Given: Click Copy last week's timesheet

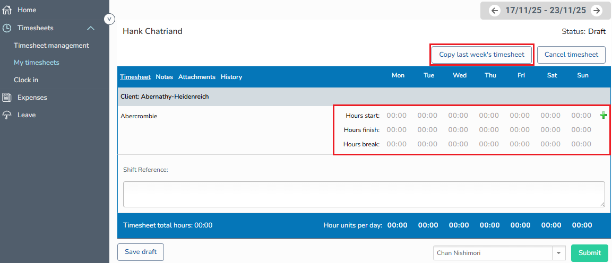Looking at the screenshot, I should [x=481, y=55].
